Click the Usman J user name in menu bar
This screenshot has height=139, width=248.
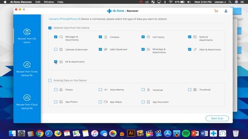220,2
